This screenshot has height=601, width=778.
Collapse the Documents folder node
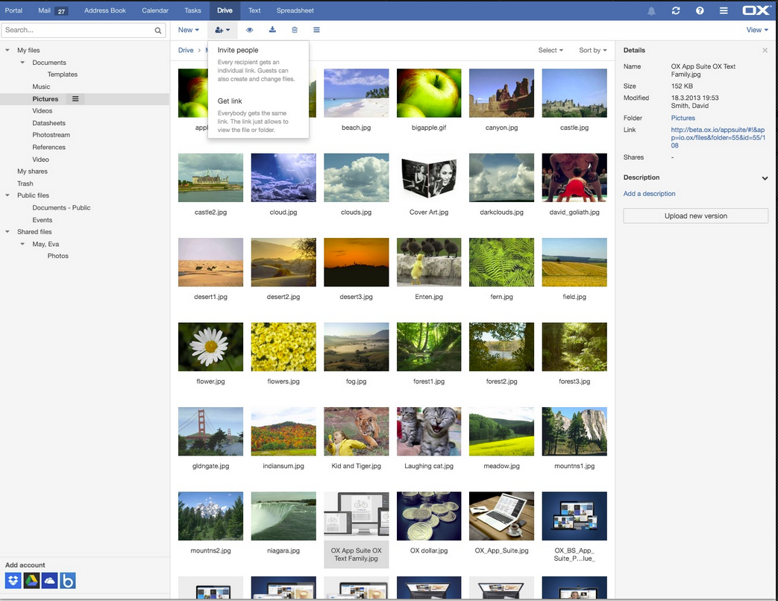pos(22,63)
